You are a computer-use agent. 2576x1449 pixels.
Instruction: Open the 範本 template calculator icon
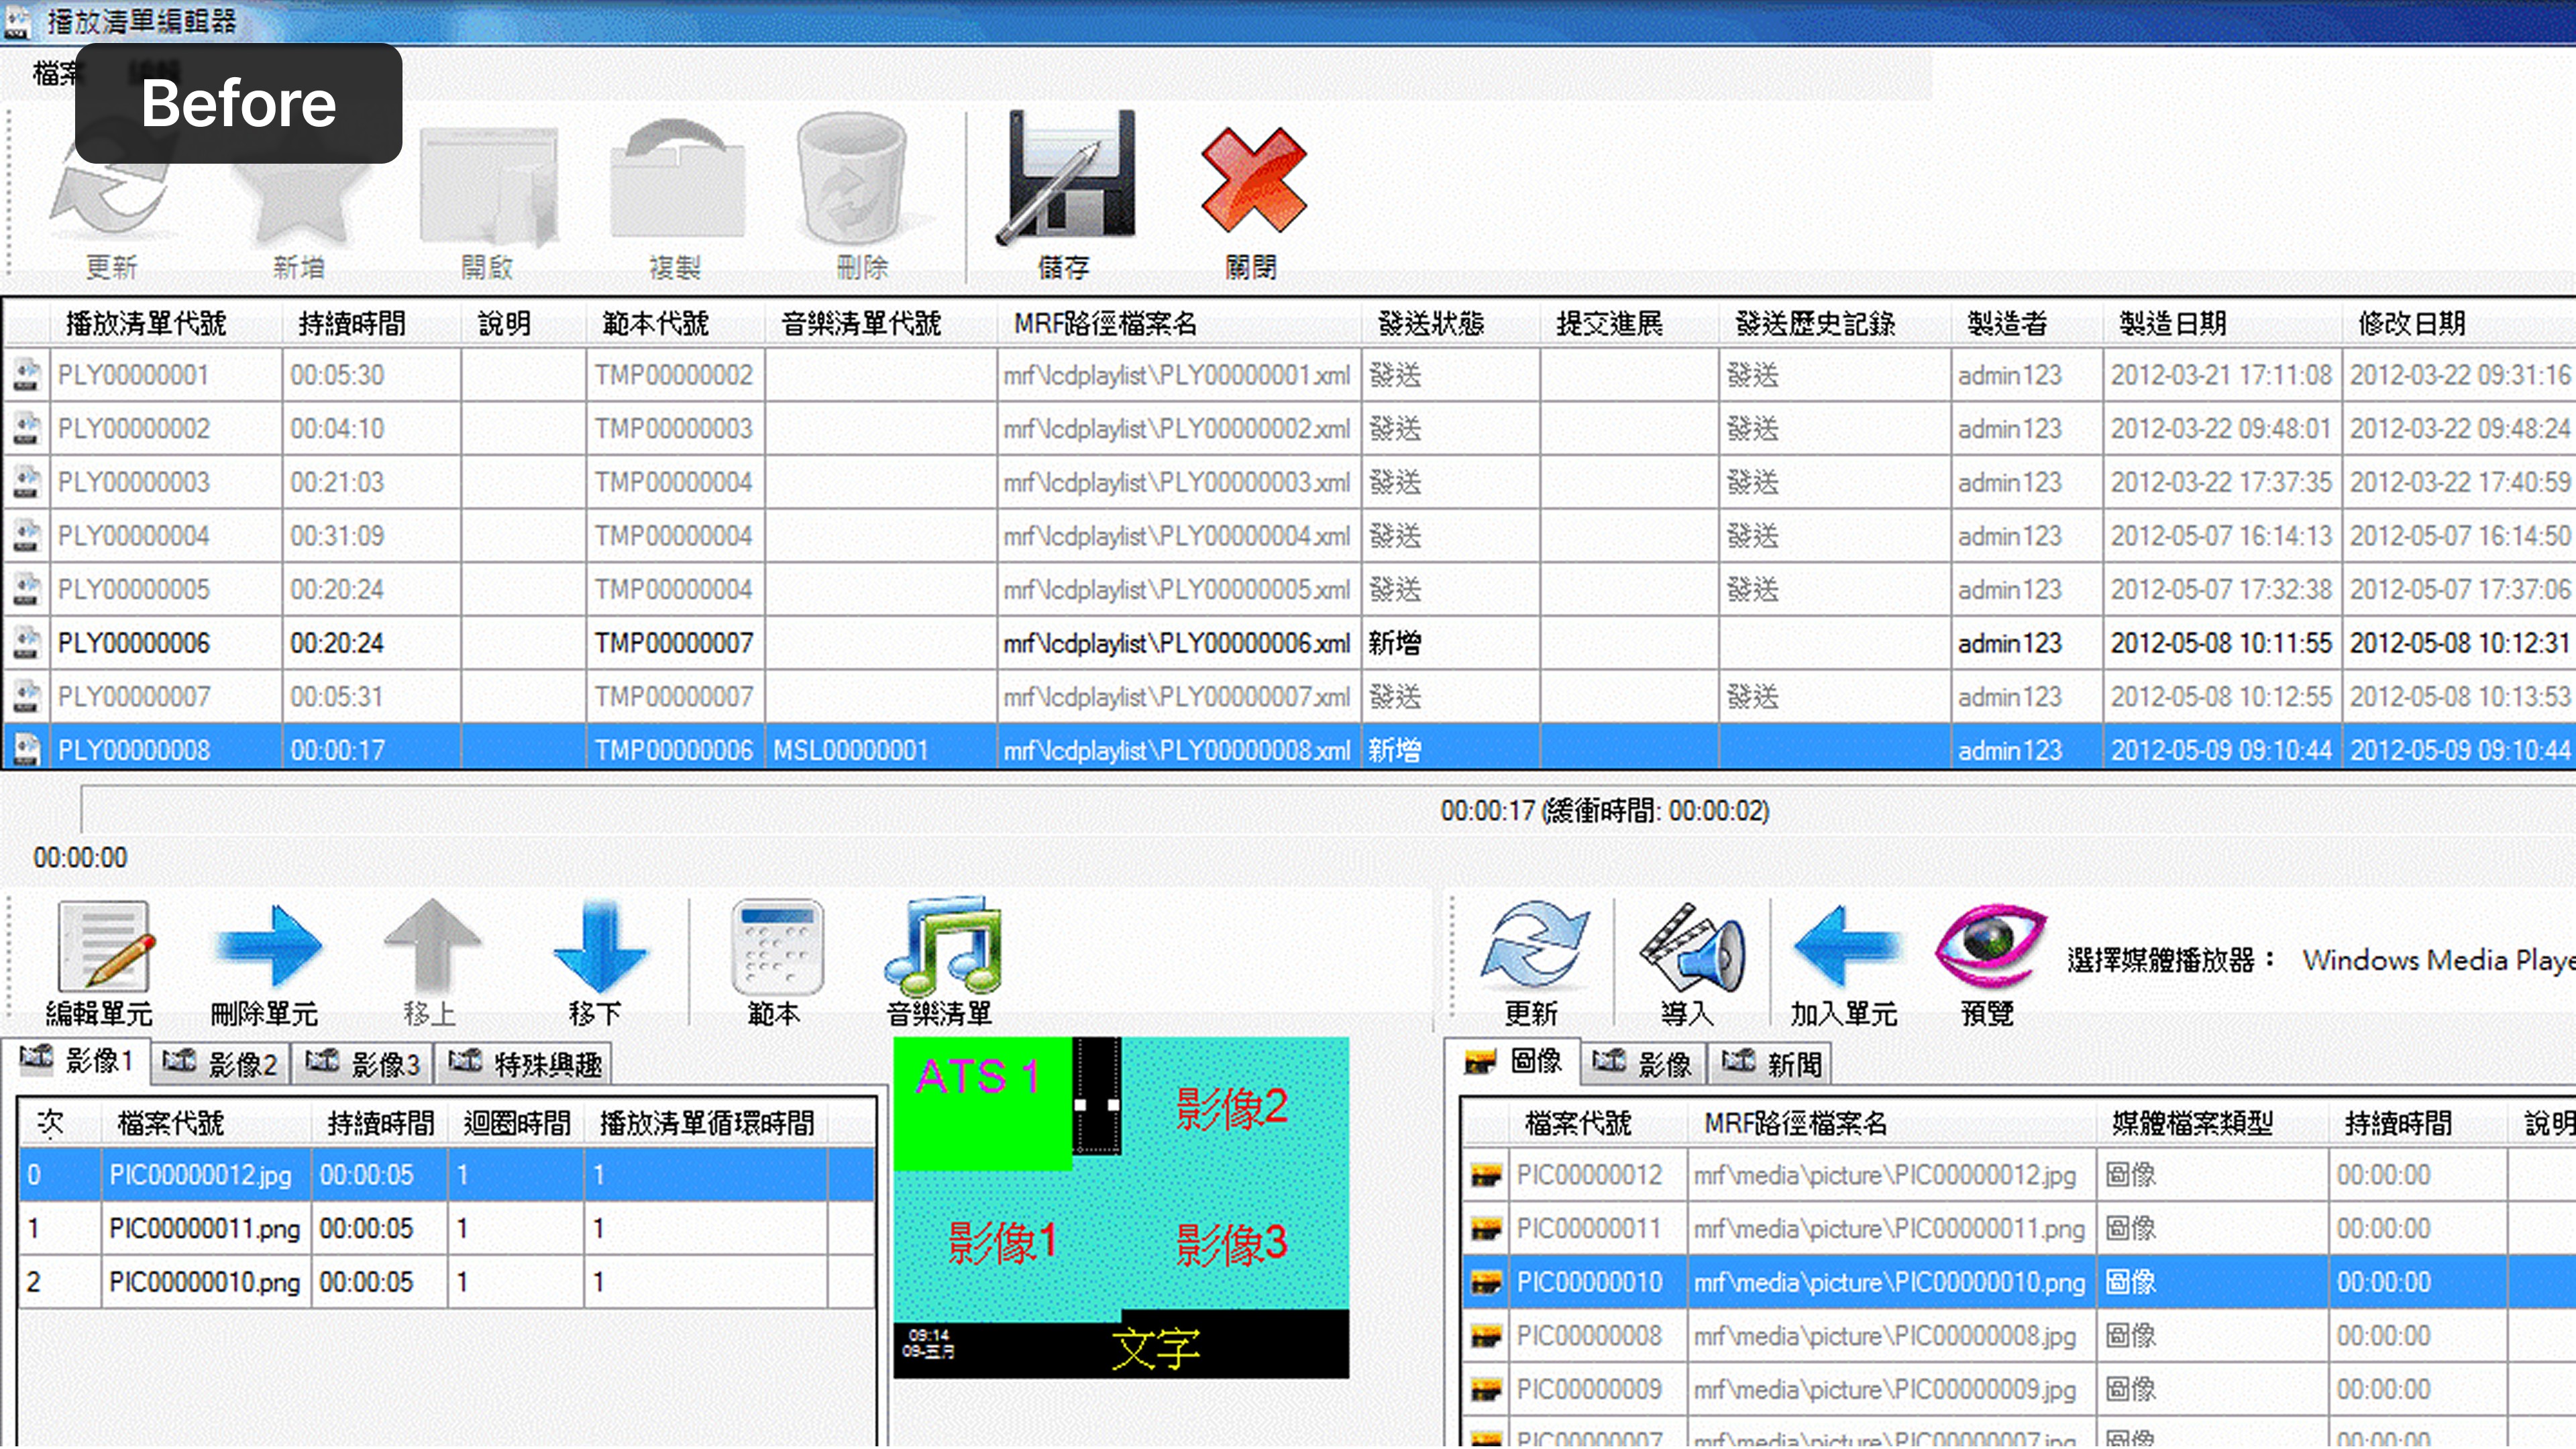pyautogui.click(x=776, y=948)
